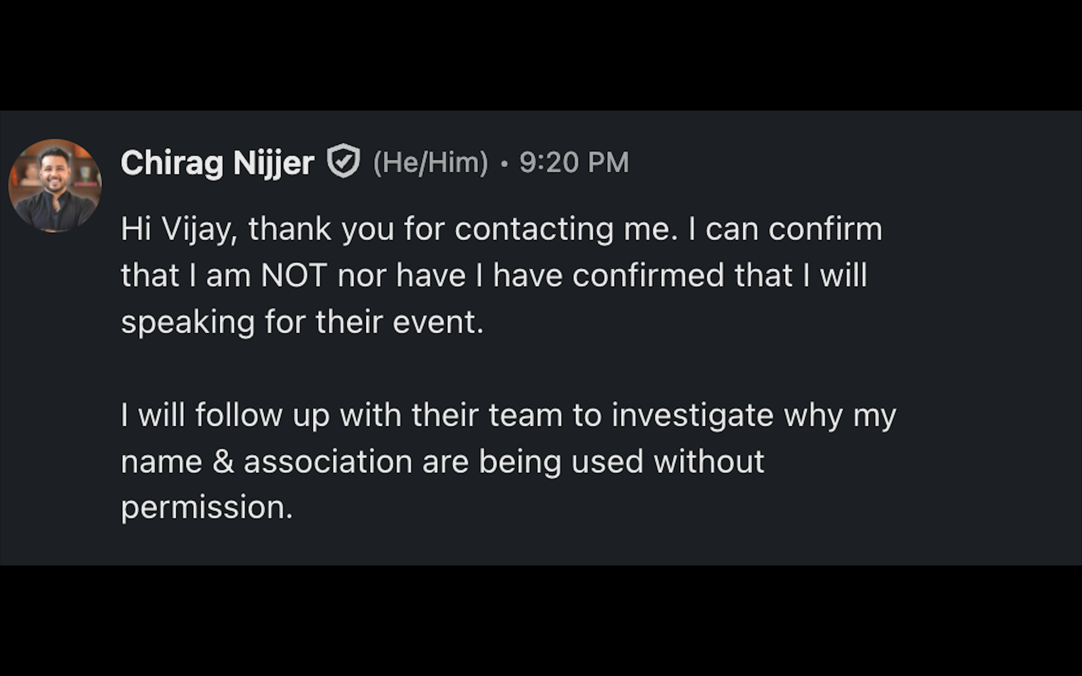Viewport: 1082px width, 676px height.
Task: Click the dot separator before the timestamp
Action: click(504, 164)
